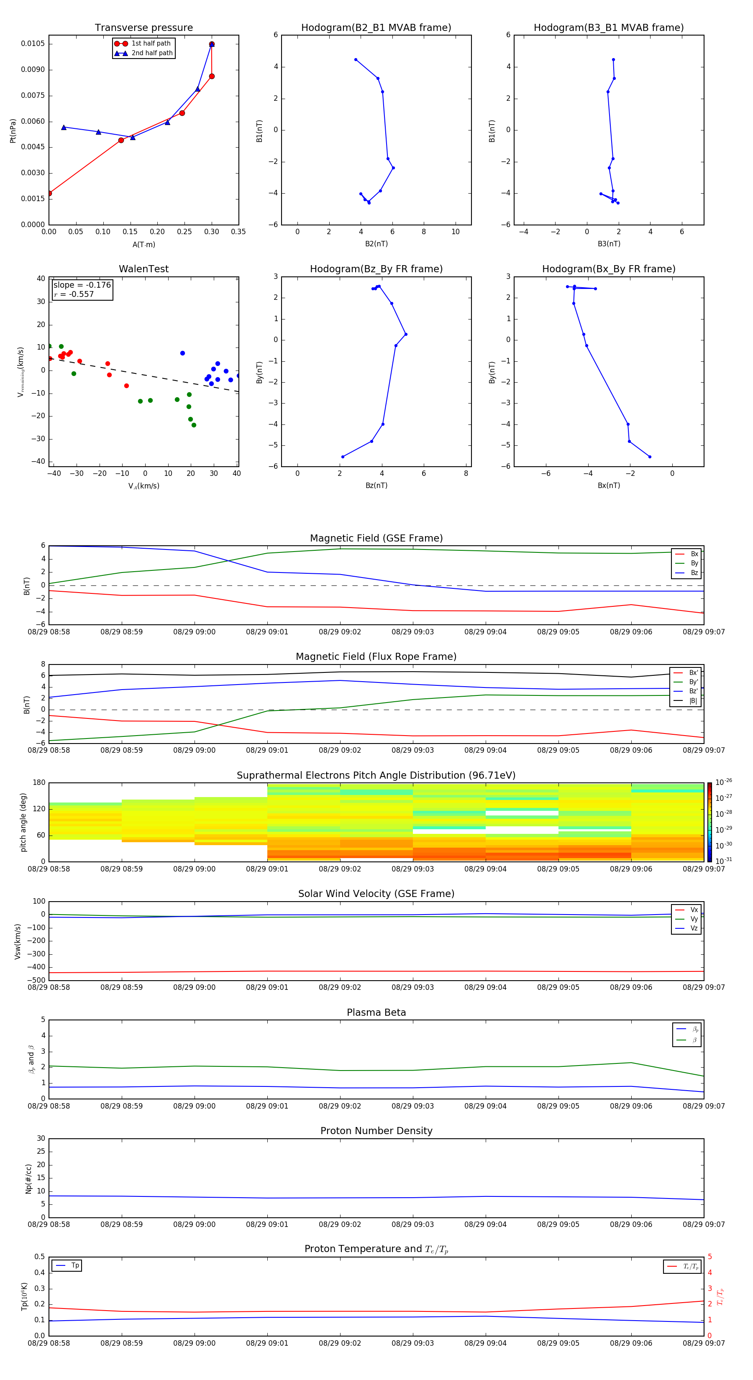Select "Bx'" entry in Flux Rope legend
The image size is (753, 1380).
coord(686,673)
